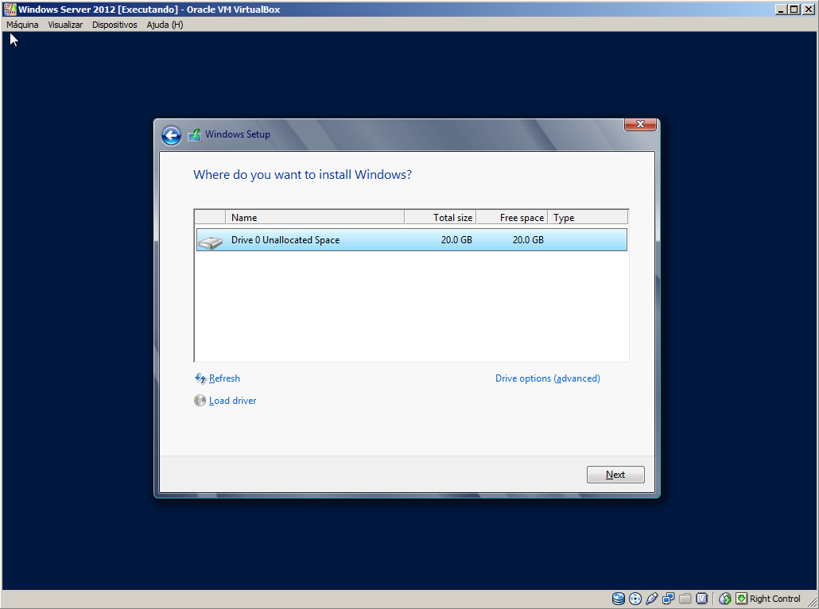Click the back arrow in Windows Setup

[171, 136]
